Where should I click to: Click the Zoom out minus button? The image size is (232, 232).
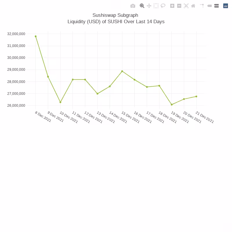click(x=179, y=6)
